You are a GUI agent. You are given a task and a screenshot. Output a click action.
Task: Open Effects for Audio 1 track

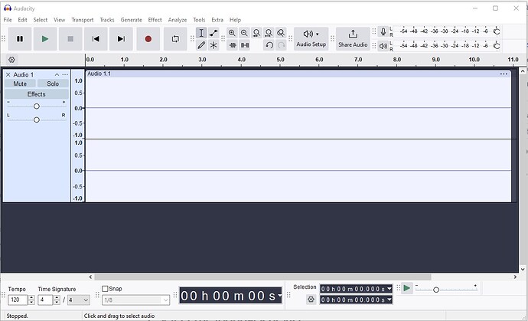37,94
